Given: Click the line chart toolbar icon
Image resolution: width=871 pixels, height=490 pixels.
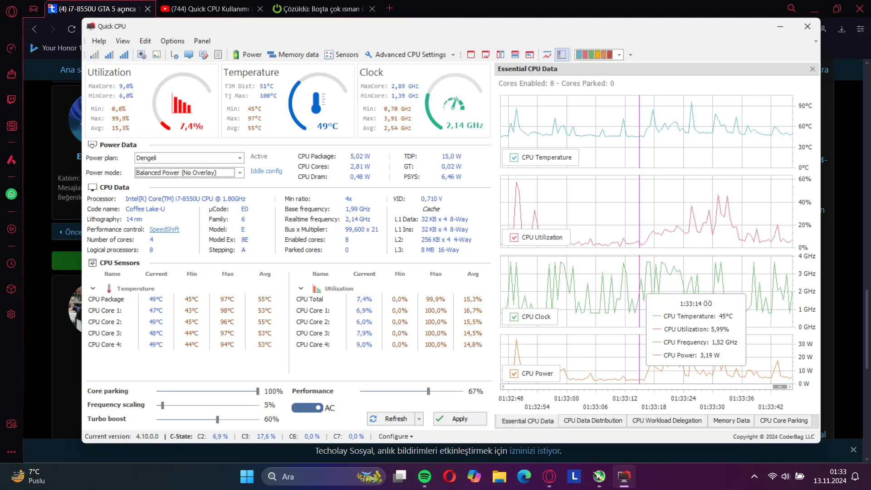Looking at the screenshot, I should (547, 54).
